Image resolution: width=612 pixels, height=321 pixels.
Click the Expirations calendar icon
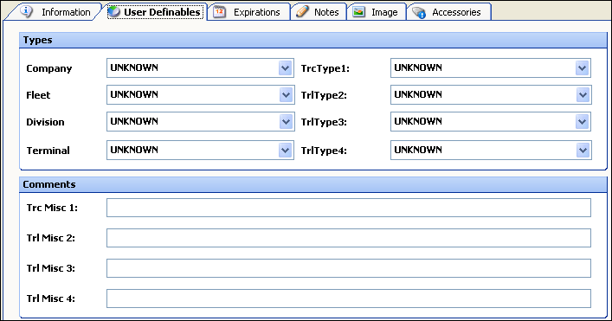[219, 12]
